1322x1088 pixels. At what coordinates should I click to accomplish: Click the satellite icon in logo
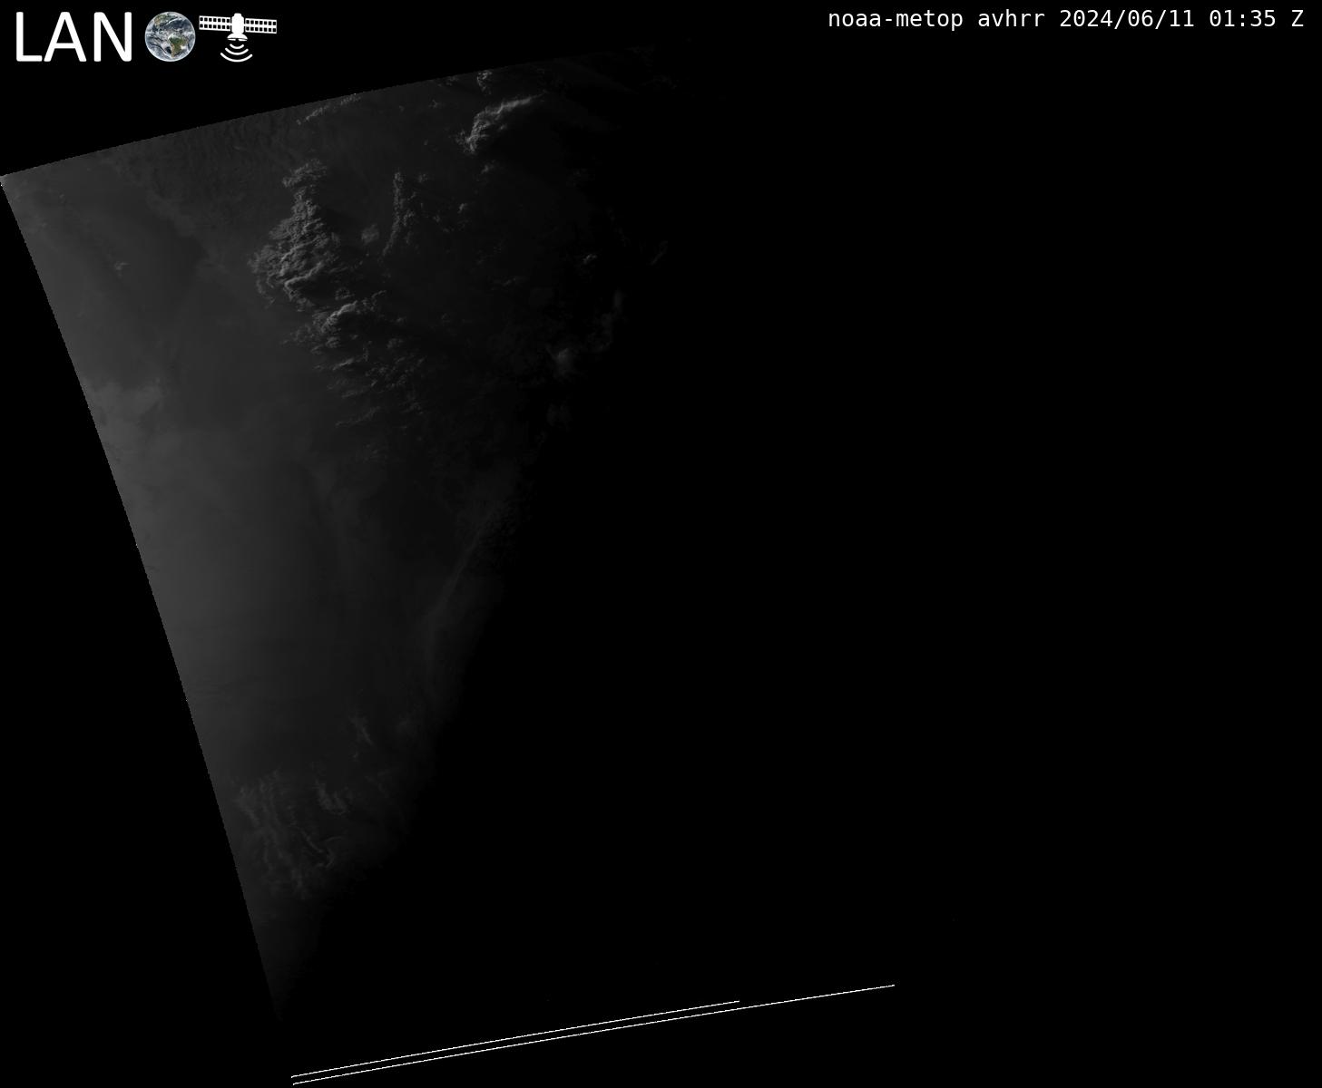tap(238, 36)
